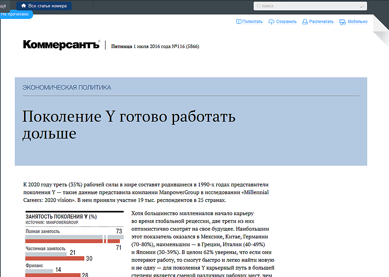Click the headline Поколение Y готово работать дольше

tap(129, 125)
